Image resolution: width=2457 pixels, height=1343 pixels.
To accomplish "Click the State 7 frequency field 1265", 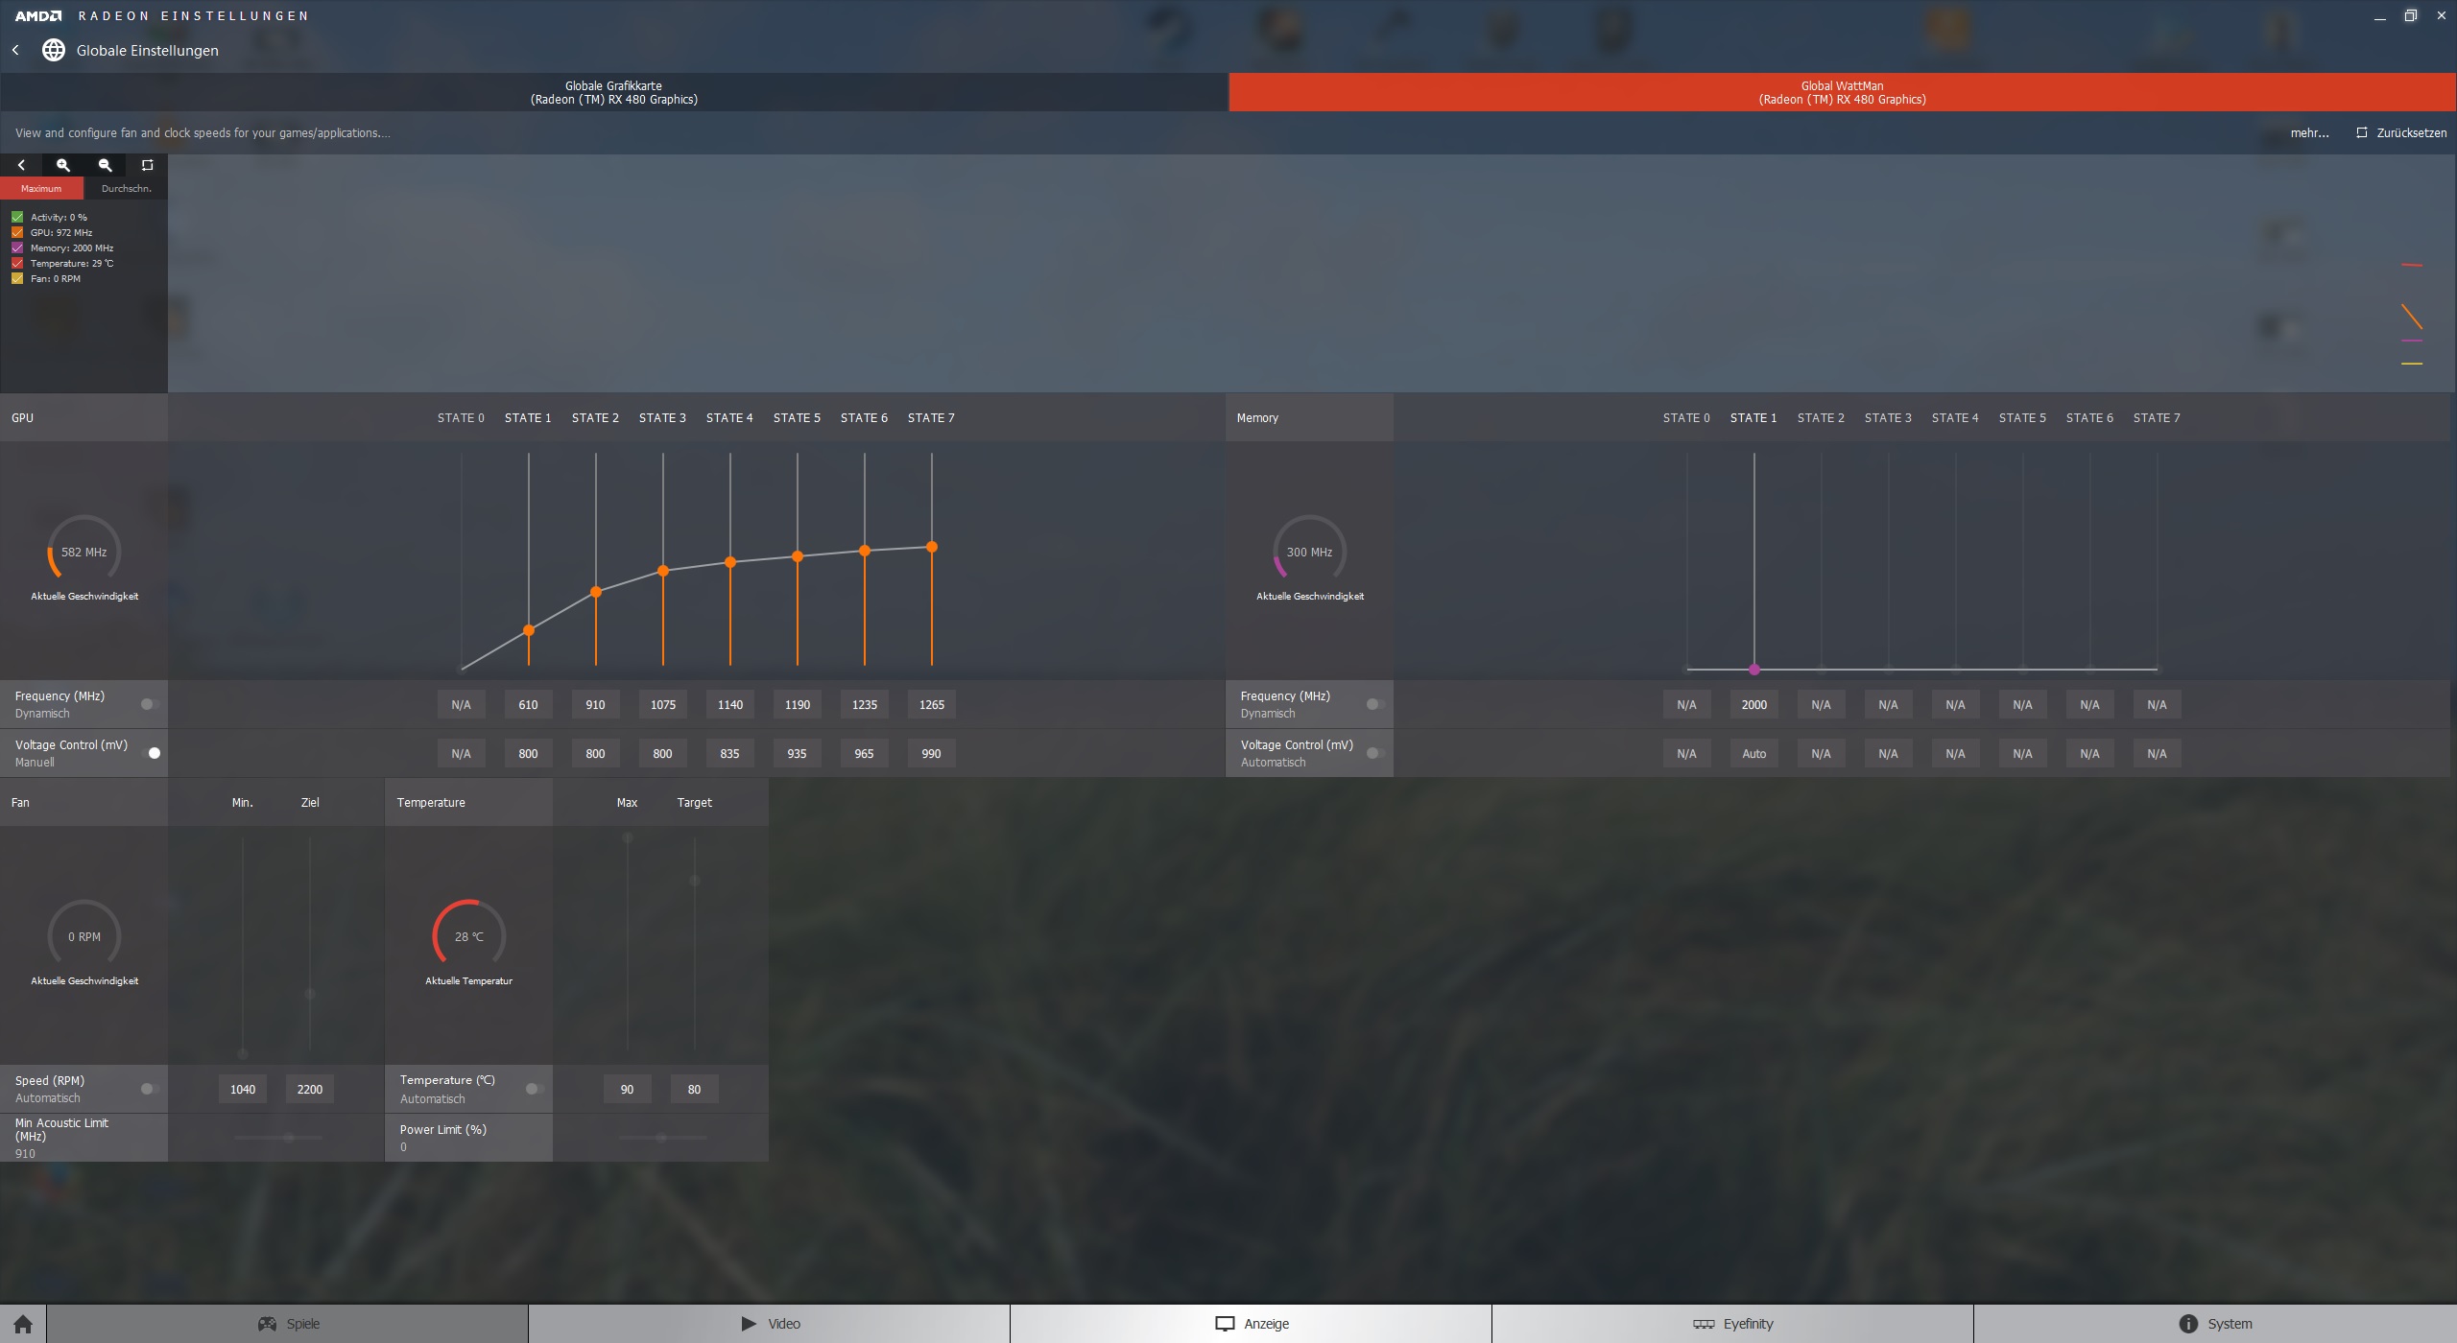I will [x=931, y=704].
